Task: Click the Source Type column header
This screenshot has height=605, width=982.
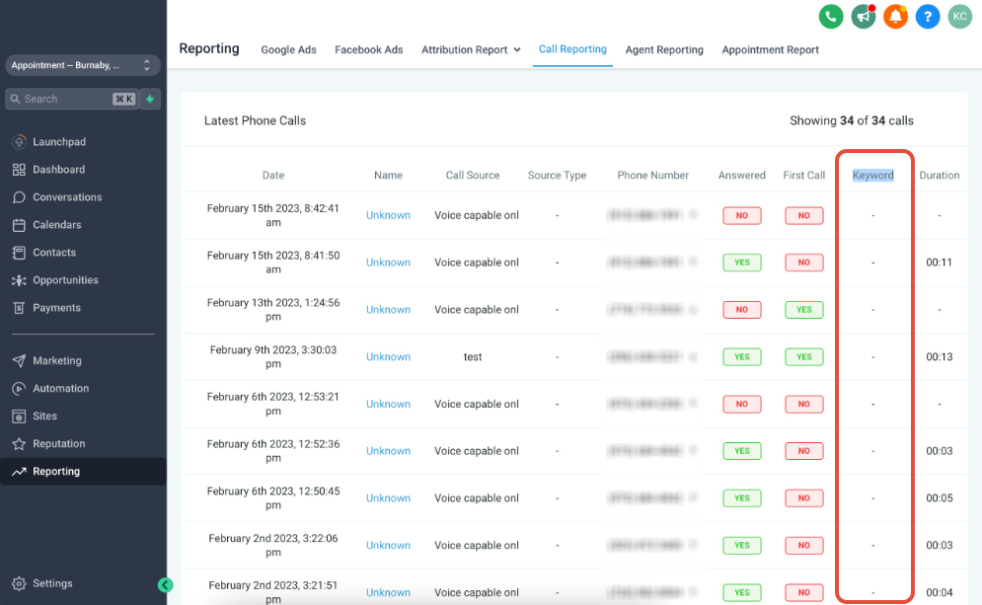Action: click(557, 176)
